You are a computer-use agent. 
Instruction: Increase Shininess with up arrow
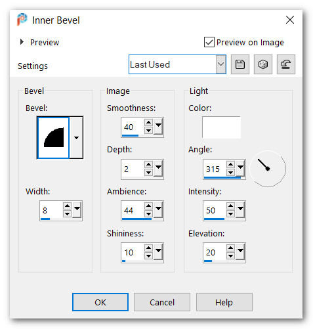148,248
